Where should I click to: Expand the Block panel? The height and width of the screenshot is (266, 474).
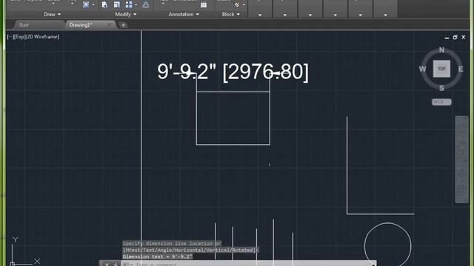[230, 14]
